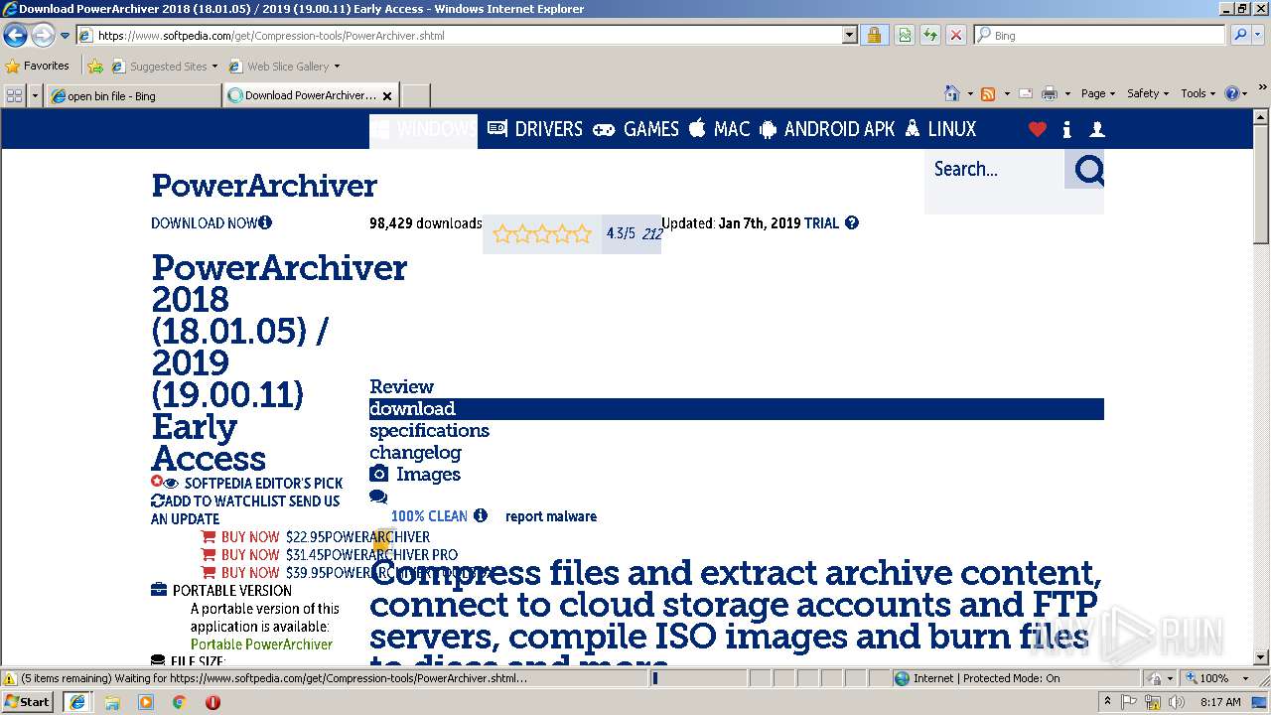Select the highlighted download section
This screenshot has width=1271, height=715.
(x=737, y=409)
